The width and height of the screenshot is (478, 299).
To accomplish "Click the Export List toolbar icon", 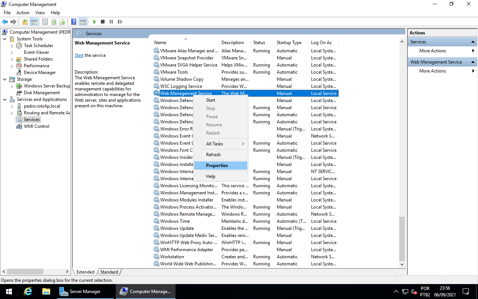I will click(63, 21).
